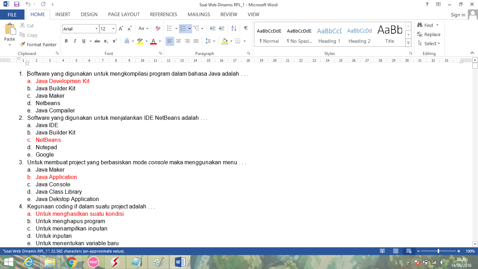Toggle bold formatting

66,41
